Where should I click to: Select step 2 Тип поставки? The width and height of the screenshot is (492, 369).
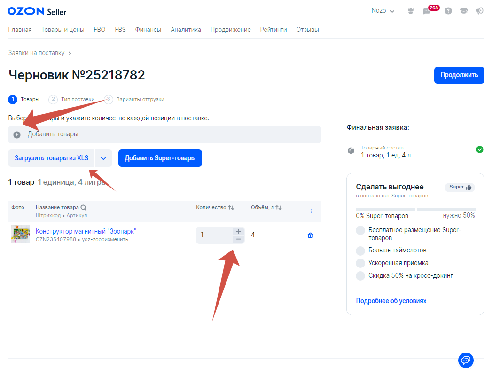[x=71, y=100]
